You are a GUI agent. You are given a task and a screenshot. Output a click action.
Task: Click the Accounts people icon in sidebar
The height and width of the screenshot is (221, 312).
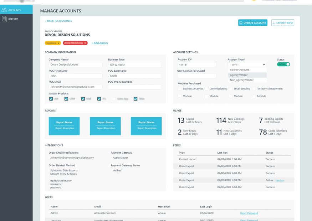(4, 10)
